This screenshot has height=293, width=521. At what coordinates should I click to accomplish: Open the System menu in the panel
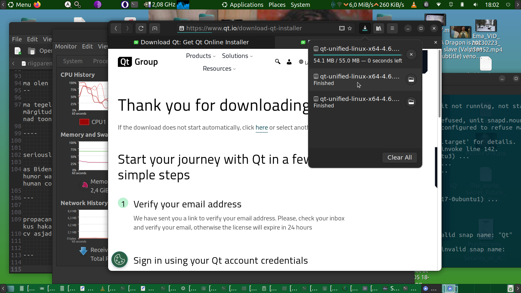[x=300, y=5]
